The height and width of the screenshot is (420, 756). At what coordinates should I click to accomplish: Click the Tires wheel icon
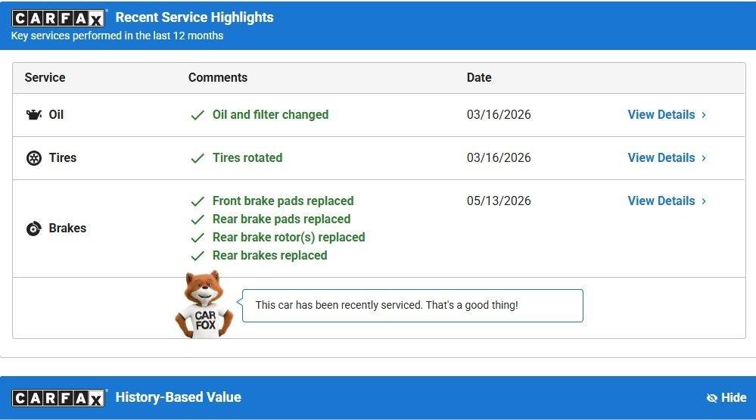pyautogui.click(x=34, y=158)
